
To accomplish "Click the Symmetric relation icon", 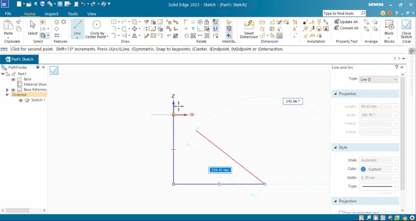I will pos(193,36).
